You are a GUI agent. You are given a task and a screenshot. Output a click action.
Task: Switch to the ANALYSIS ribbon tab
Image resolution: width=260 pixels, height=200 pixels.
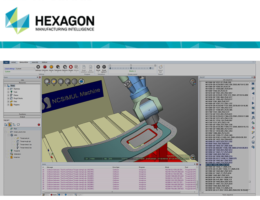click(x=35, y=62)
